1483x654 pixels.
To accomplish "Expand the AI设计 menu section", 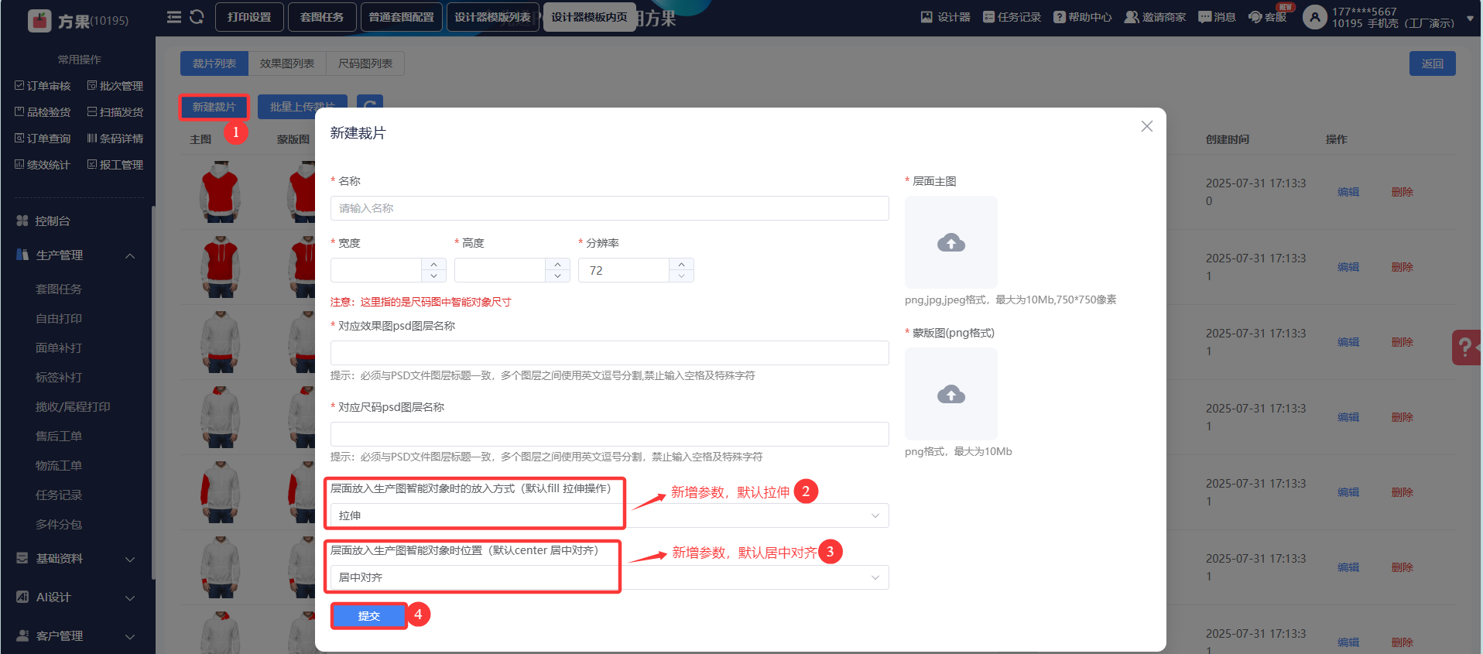I will [x=130, y=598].
